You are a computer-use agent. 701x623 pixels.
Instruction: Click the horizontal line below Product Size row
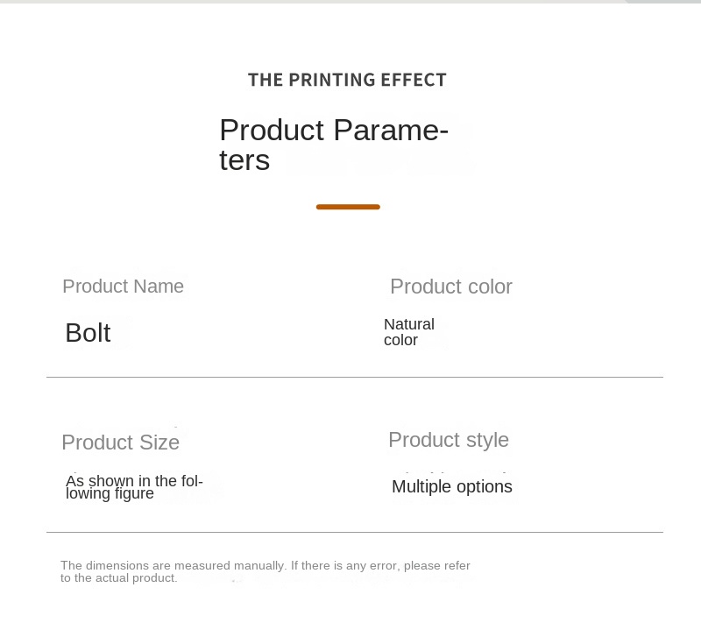(x=355, y=532)
